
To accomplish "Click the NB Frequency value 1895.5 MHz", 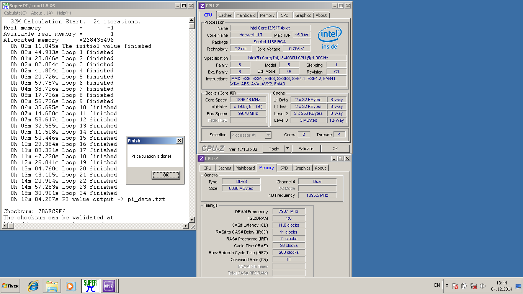I will tap(317, 195).
